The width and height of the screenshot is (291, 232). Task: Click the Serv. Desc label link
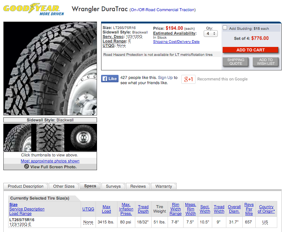[114, 36]
